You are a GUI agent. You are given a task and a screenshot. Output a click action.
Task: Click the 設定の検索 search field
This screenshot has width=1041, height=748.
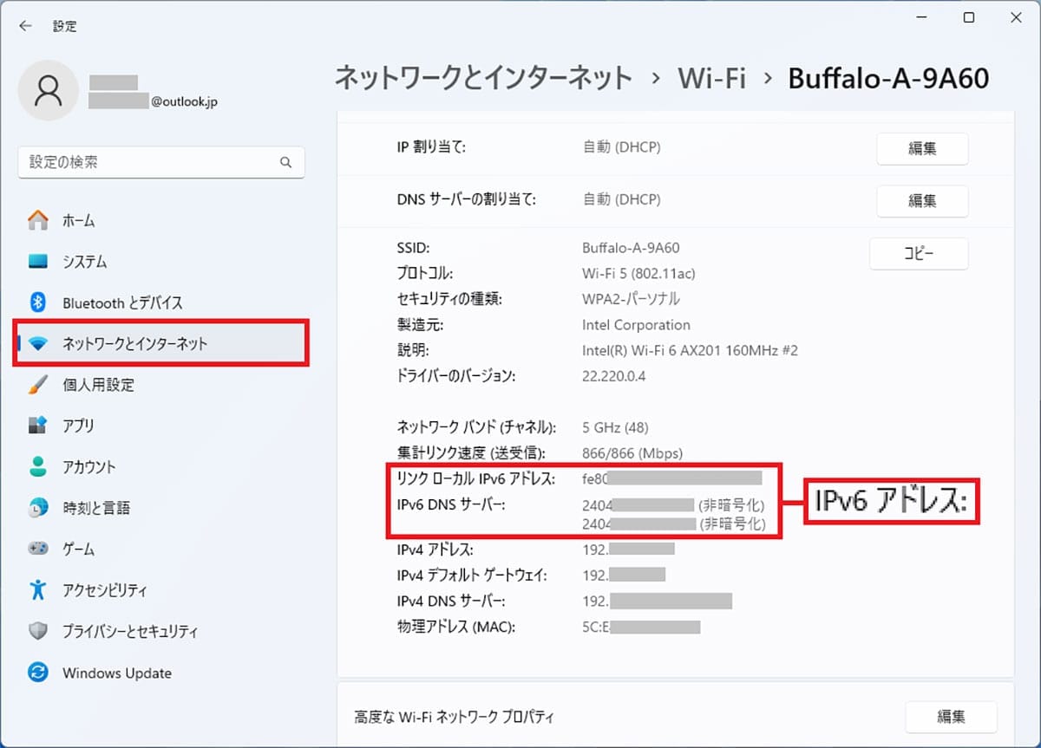click(161, 162)
